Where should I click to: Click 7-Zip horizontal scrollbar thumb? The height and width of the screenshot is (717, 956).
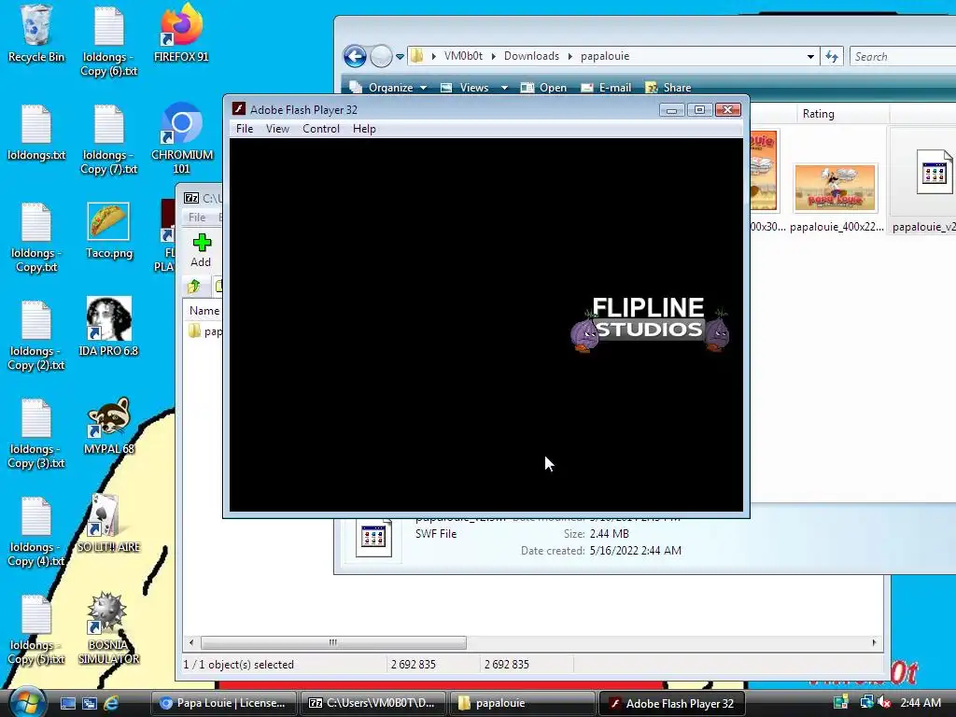point(333,642)
